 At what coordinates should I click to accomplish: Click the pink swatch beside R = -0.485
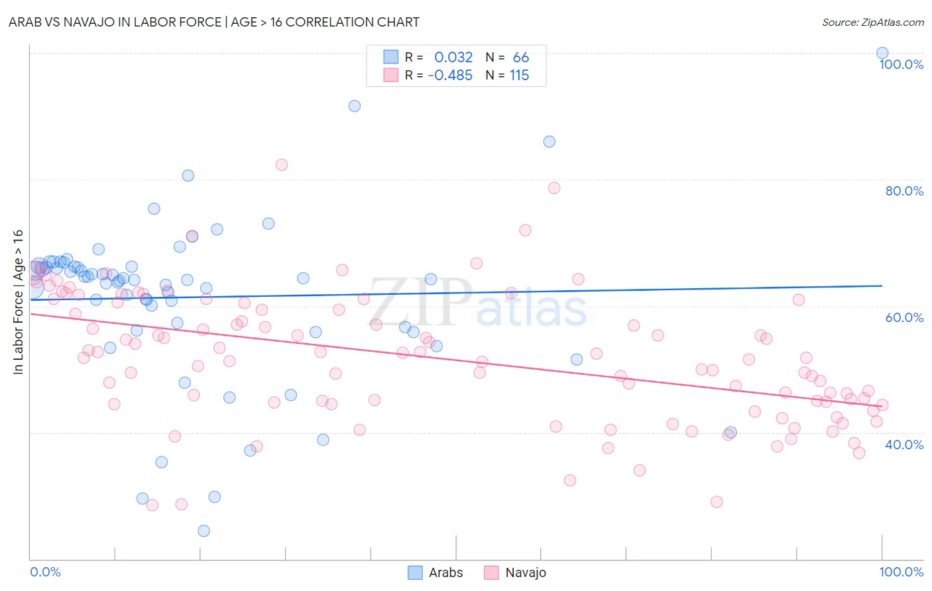391,75
